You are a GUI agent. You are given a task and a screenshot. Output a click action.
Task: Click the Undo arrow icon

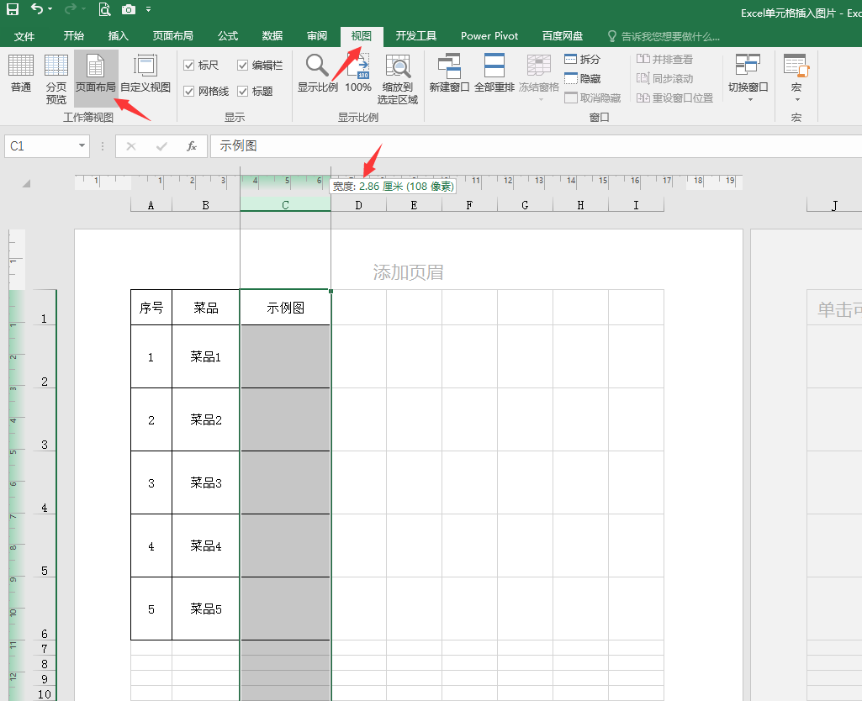pyautogui.click(x=36, y=8)
